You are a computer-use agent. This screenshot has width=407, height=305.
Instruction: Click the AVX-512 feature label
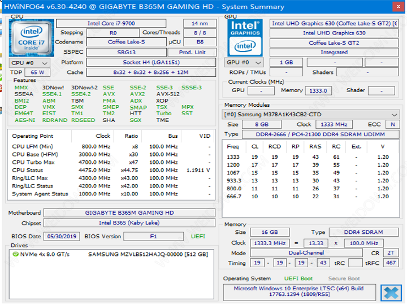(168, 94)
